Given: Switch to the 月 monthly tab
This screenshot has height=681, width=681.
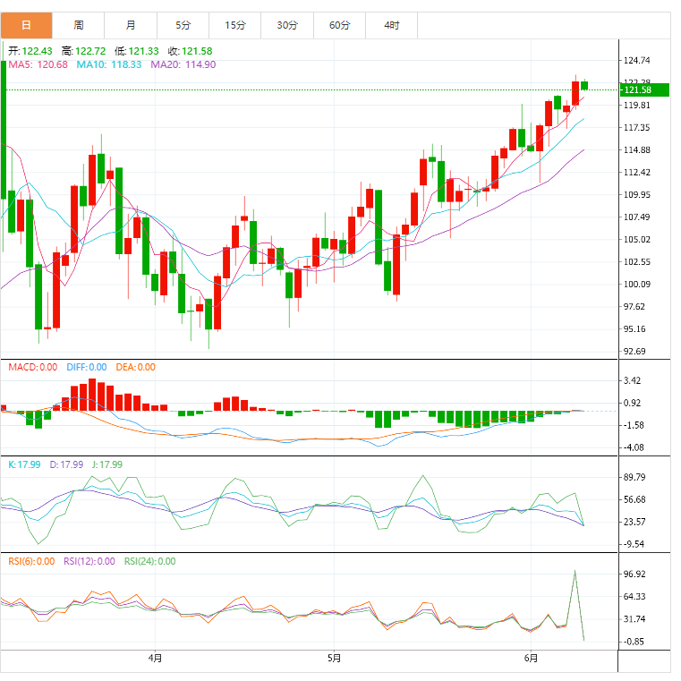Looking at the screenshot, I should point(131,25).
